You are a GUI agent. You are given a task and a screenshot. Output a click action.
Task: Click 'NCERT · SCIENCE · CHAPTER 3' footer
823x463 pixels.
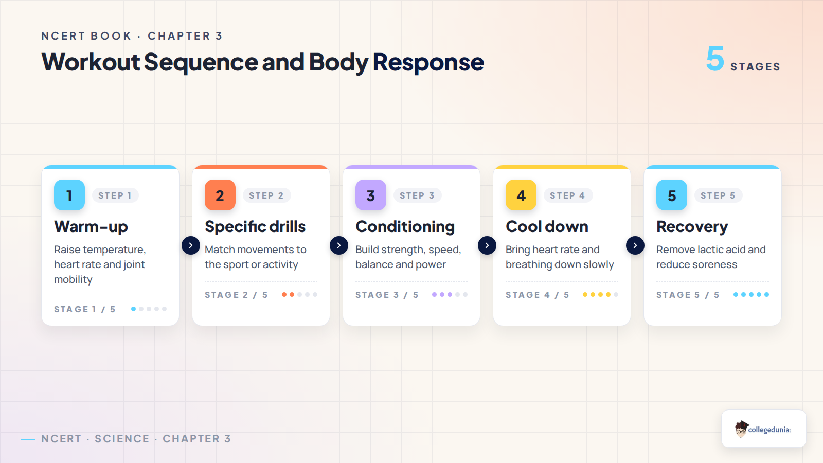pyautogui.click(x=136, y=439)
